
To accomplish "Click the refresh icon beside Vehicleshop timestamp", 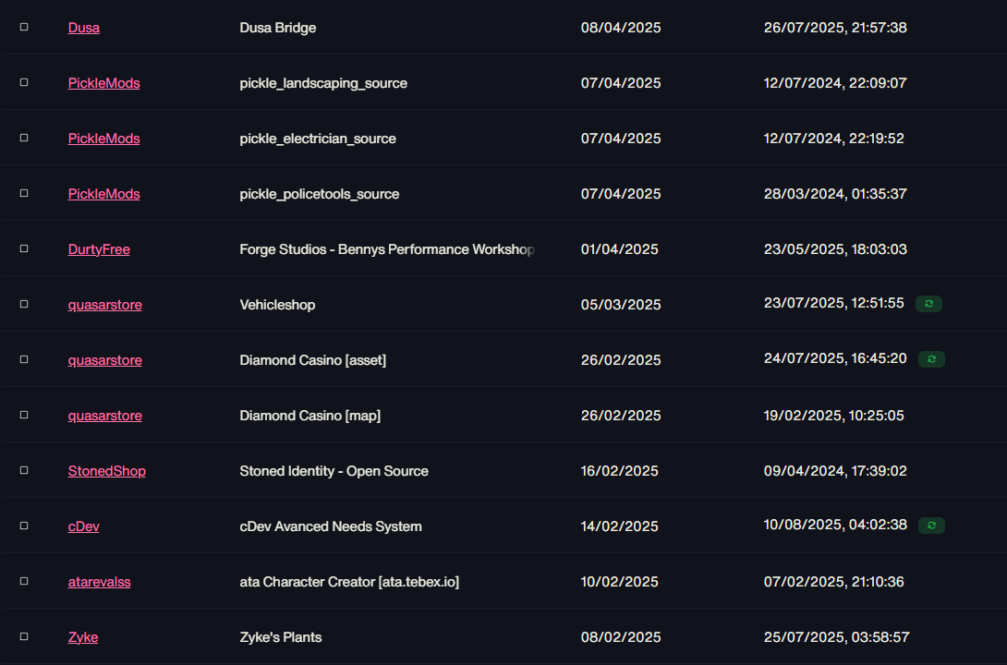I will point(928,304).
